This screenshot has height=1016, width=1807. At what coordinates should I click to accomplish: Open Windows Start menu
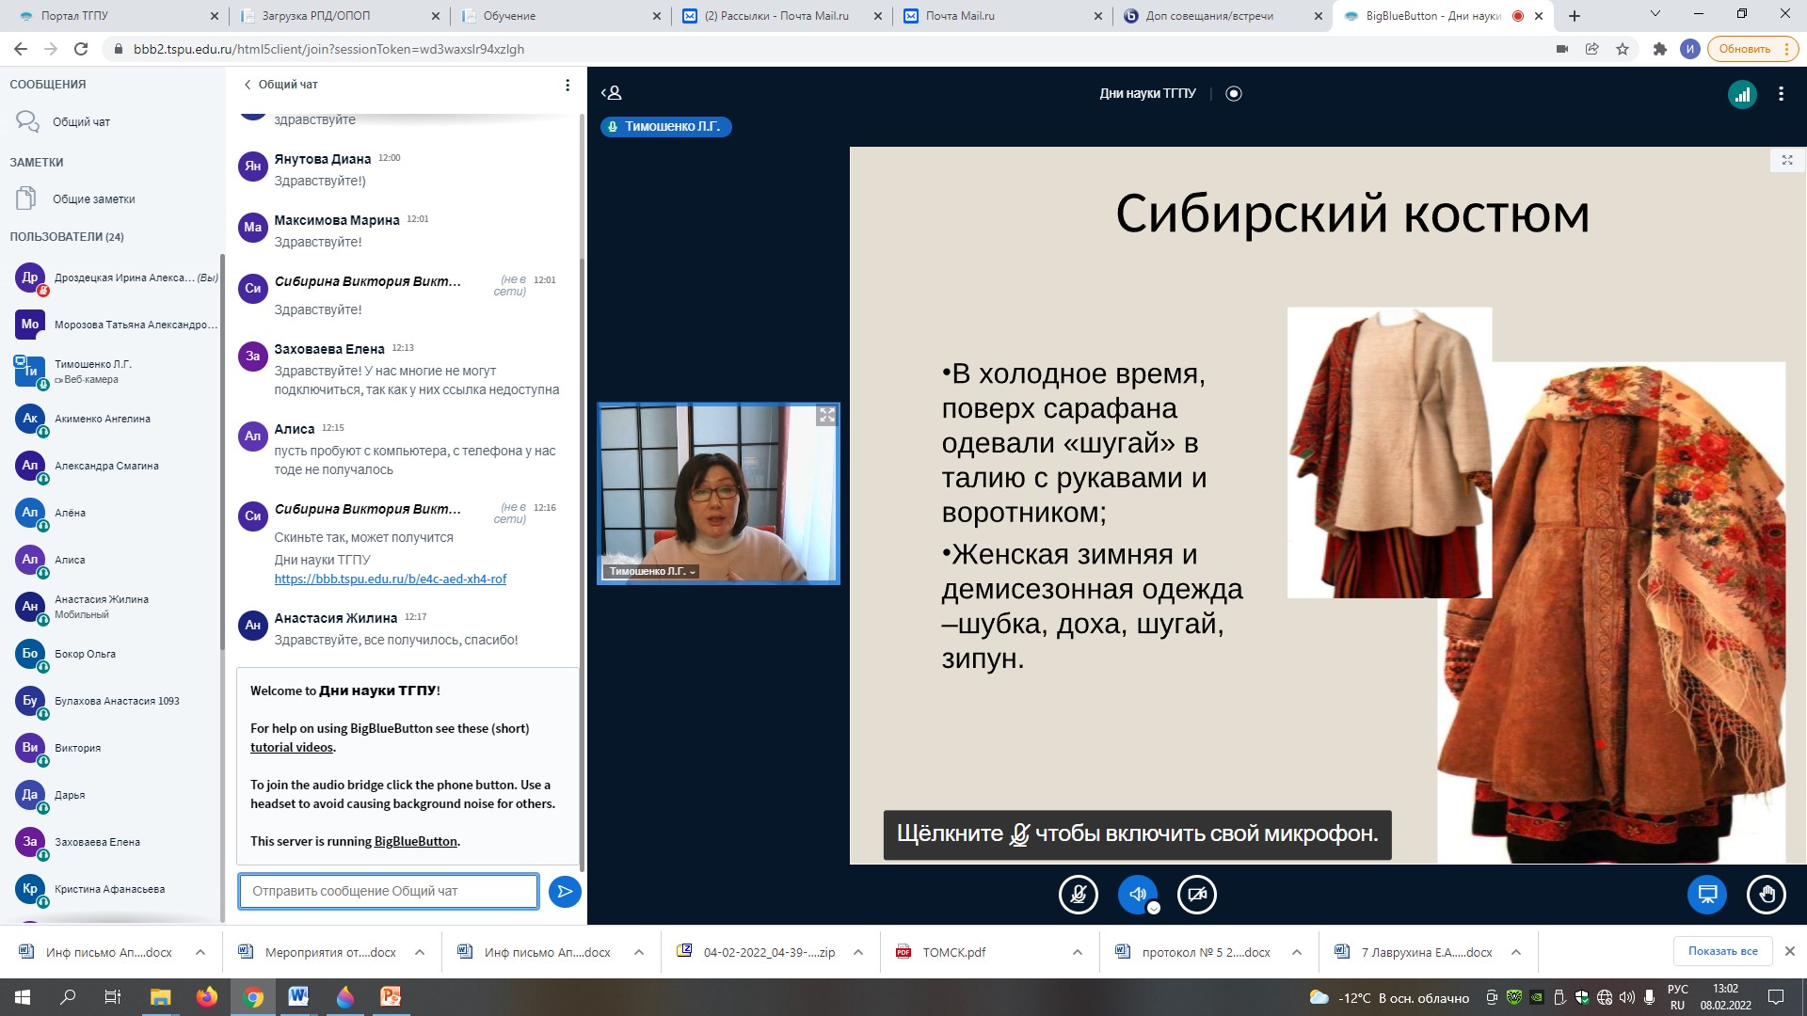click(x=22, y=997)
